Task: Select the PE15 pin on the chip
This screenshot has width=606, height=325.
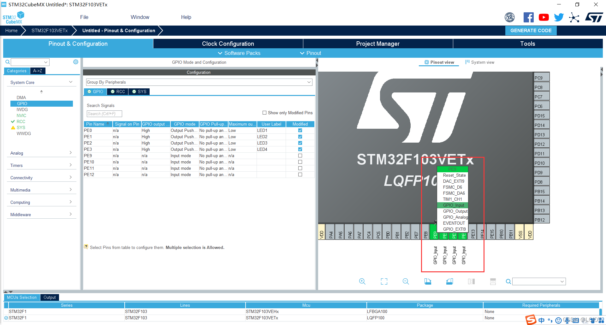Action: coord(491,232)
